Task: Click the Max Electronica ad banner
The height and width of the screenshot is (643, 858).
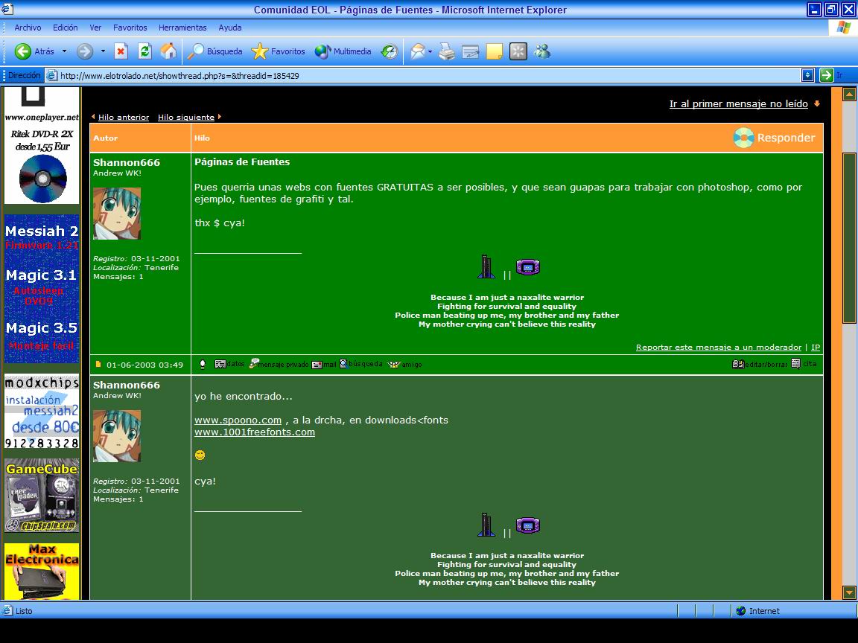Action: (x=42, y=572)
